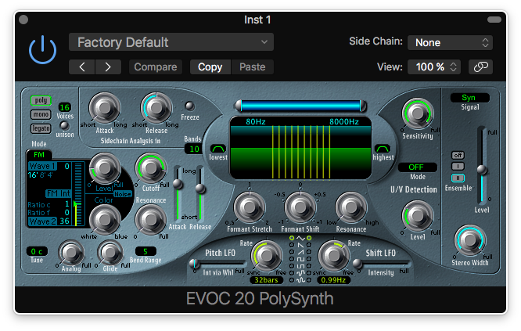
Task: Toggle the plugin power button
Action: tap(42, 50)
